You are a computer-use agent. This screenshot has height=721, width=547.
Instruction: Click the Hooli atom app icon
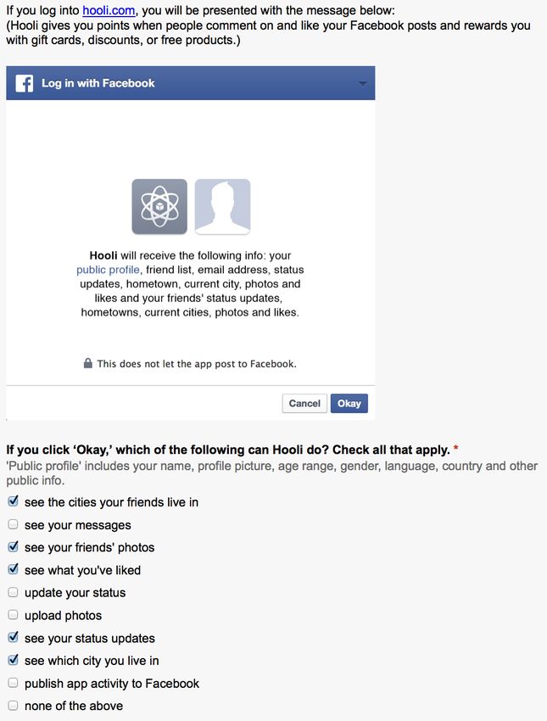[x=159, y=206]
